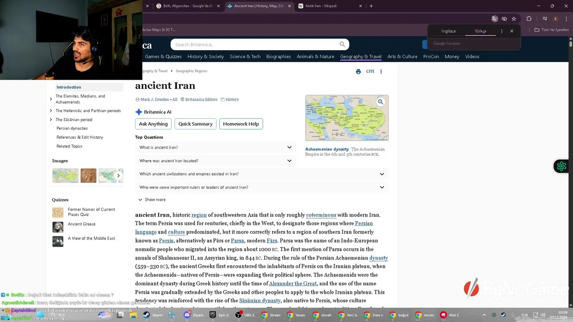Go to Persian dynasties in contents
Screen dimensions: 573x322
point(72,128)
